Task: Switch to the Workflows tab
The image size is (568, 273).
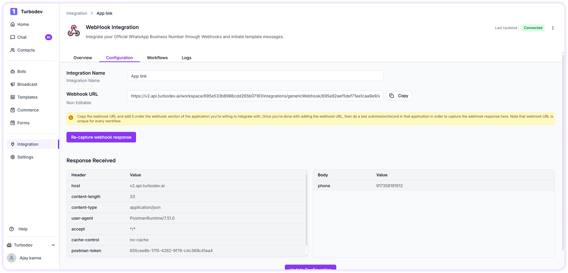Action: point(157,58)
